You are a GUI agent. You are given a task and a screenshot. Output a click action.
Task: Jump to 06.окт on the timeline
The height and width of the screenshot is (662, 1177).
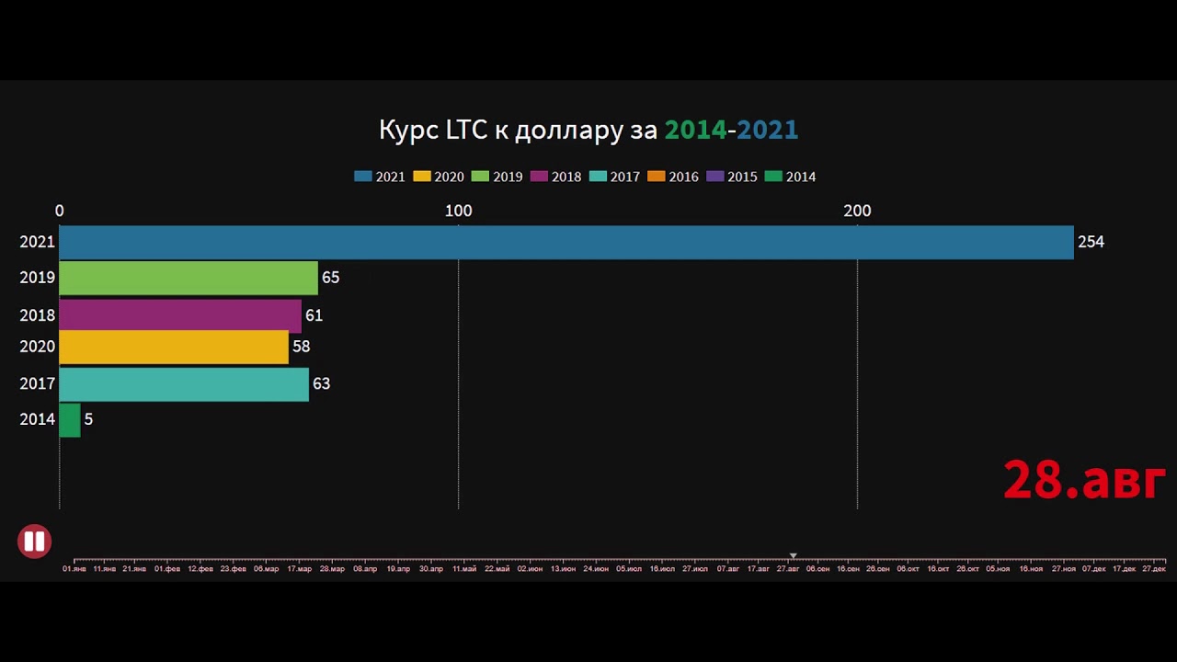click(908, 569)
